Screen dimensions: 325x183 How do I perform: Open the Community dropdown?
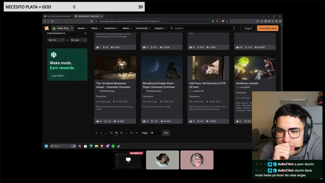[x=143, y=28]
